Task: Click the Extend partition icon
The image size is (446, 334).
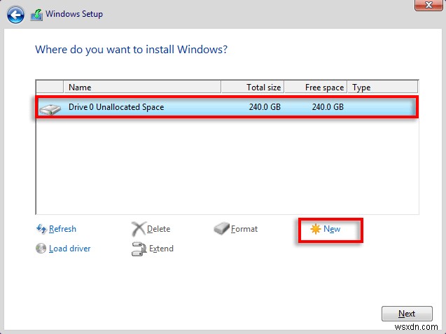Action: tap(139, 249)
